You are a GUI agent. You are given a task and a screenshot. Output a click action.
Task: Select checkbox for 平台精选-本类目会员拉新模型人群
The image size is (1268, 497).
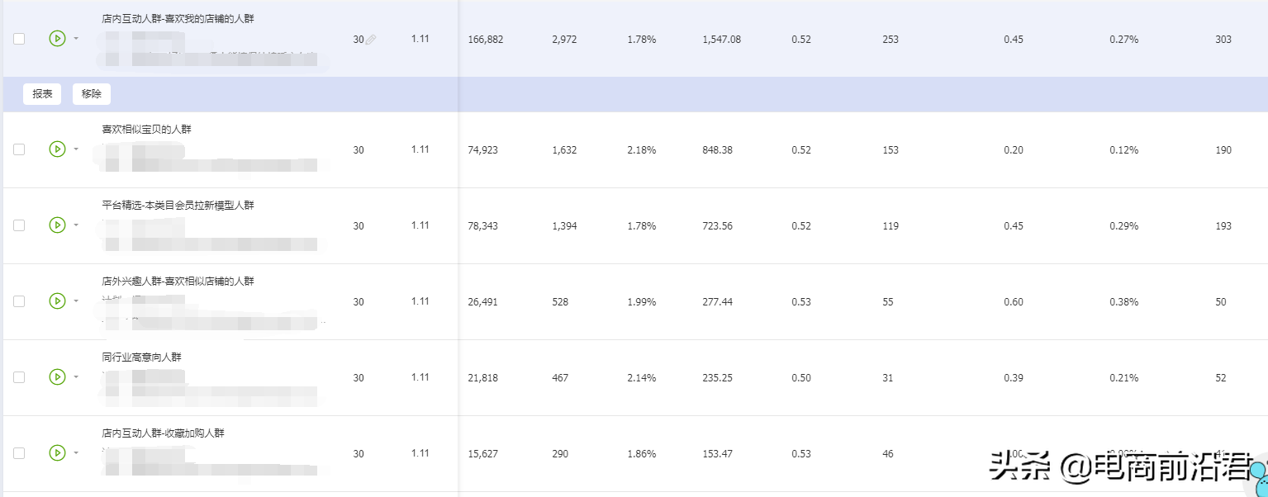click(19, 225)
